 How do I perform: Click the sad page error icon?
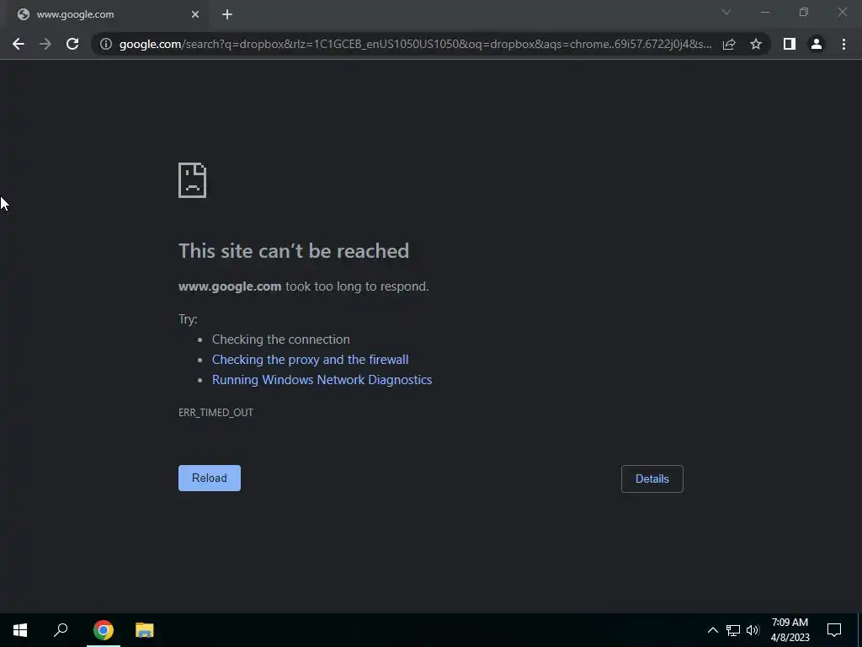pos(193,180)
